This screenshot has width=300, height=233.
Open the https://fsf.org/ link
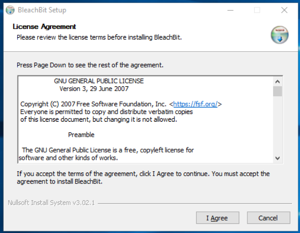195,104
